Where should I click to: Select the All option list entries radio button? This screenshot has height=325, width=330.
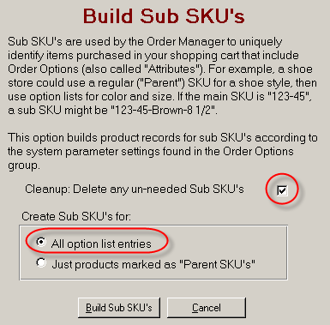click(41, 243)
